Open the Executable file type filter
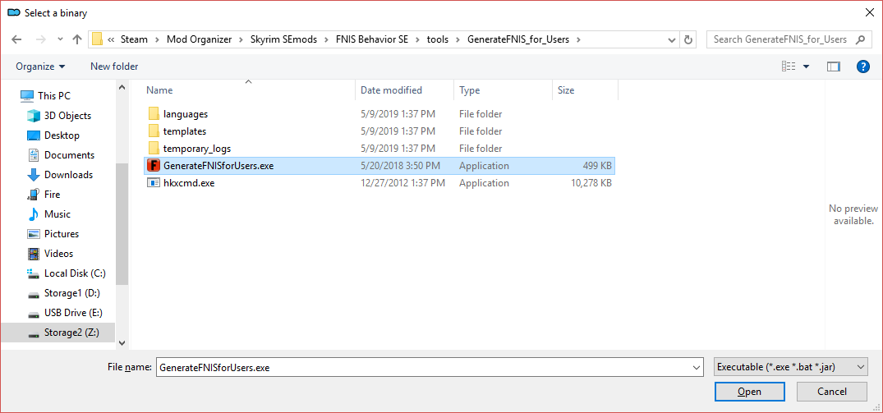 (x=790, y=367)
